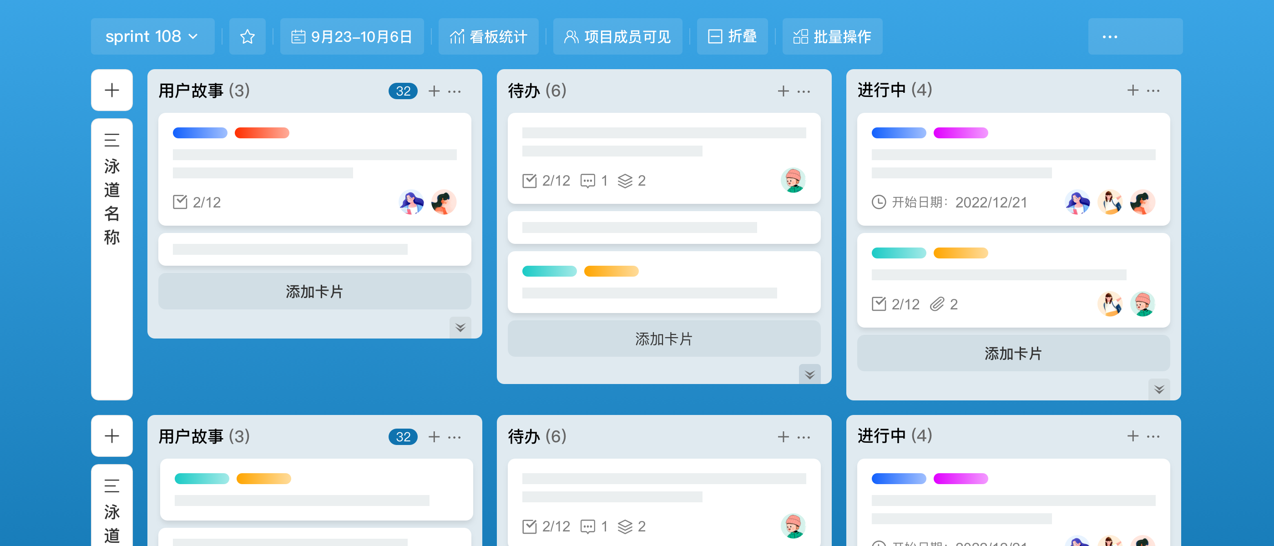Add card via plus in first 用户故事 header
The image size is (1274, 546).
[x=434, y=91]
